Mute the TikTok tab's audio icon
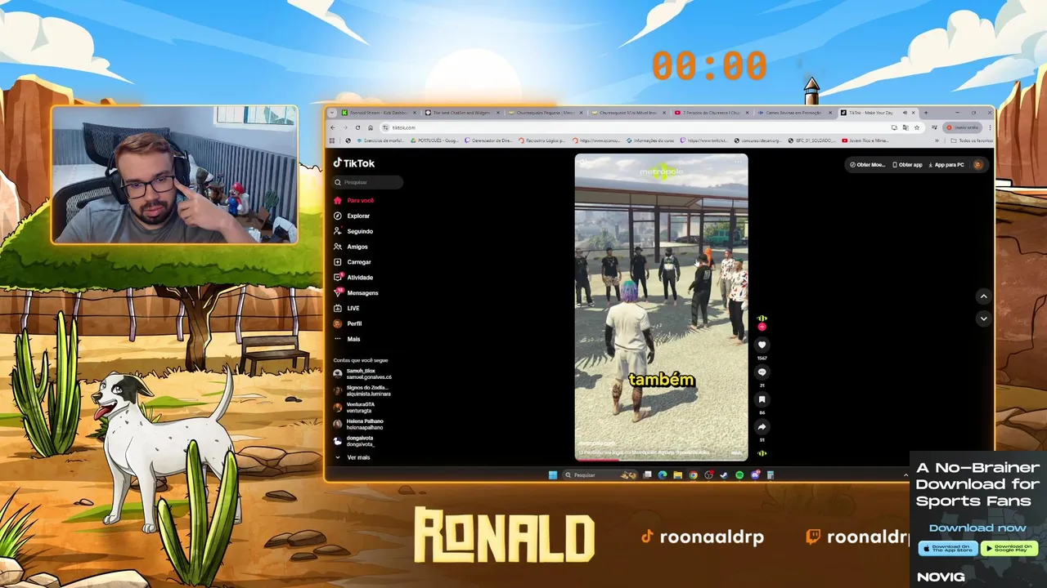1047x588 pixels. [905, 113]
